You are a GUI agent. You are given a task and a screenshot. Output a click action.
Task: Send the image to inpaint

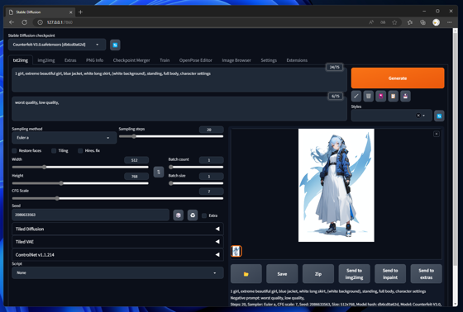[x=390, y=274]
